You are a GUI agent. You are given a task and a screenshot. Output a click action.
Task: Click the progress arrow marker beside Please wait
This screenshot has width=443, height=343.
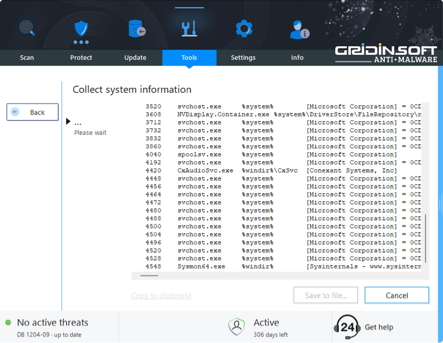[x=68, y=121]
